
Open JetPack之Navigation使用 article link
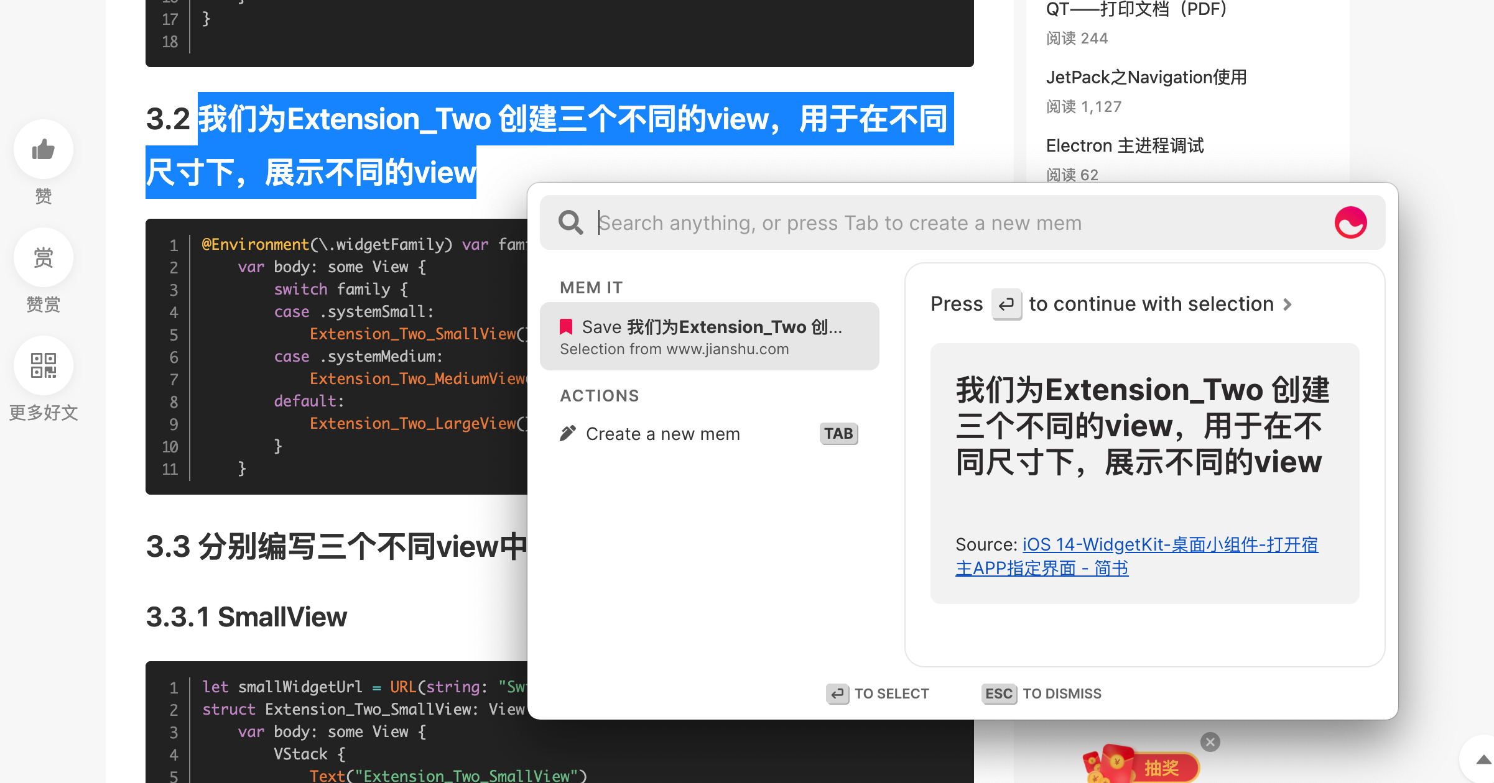[1146, 78]
